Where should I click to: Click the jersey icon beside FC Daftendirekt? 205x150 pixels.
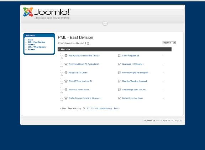(66, 64)
